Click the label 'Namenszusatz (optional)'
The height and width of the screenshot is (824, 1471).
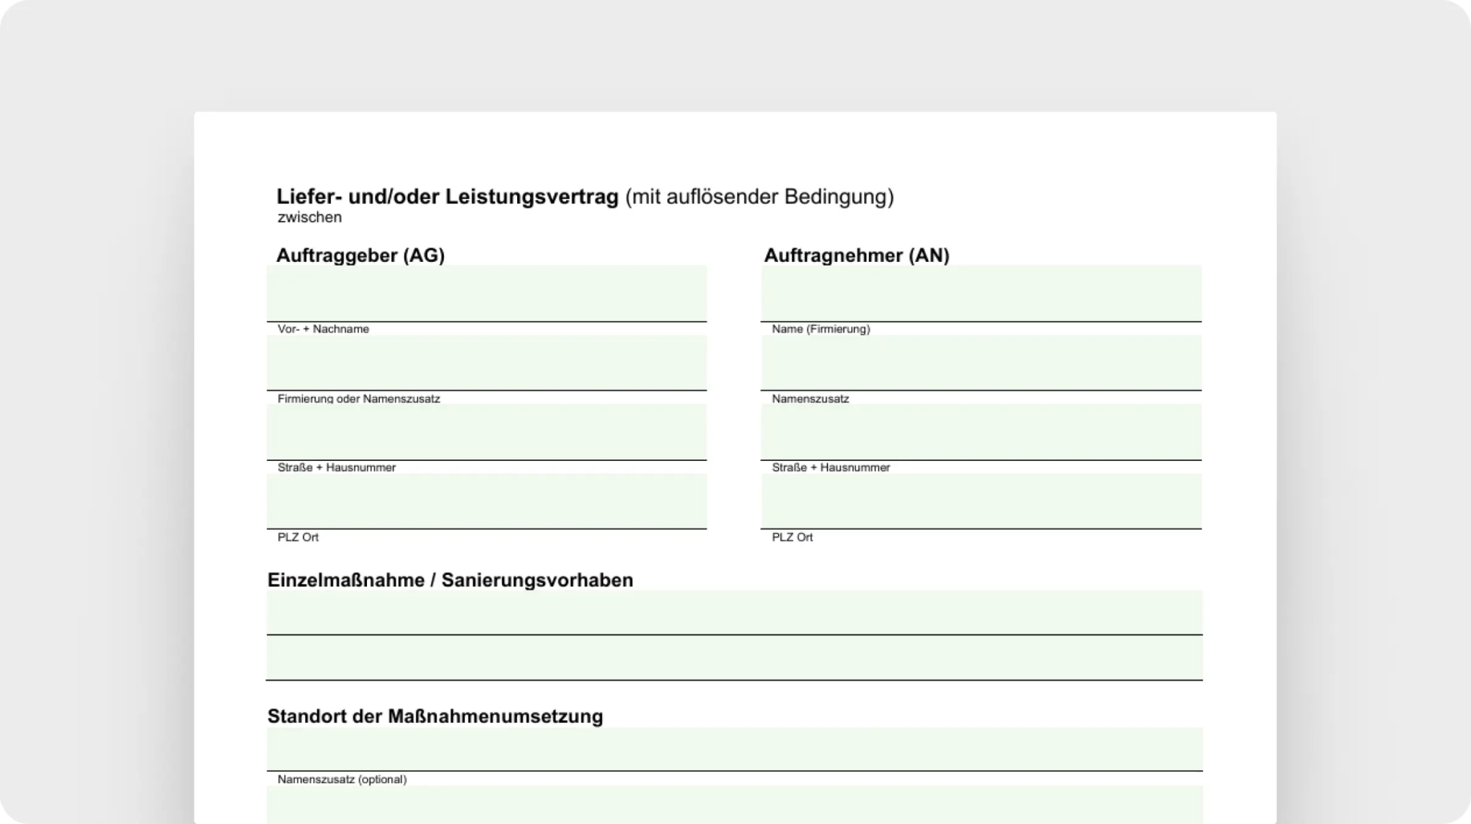tap(342, 779)
